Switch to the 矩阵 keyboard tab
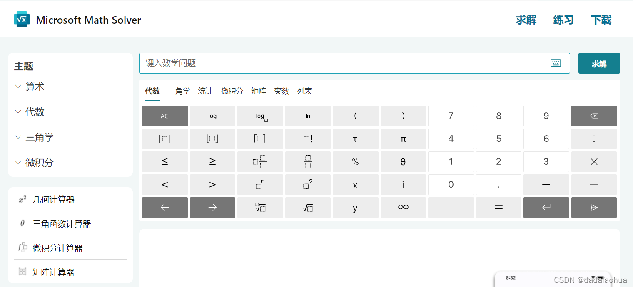Viewport: 633px width, 287px height. point(259,91)
